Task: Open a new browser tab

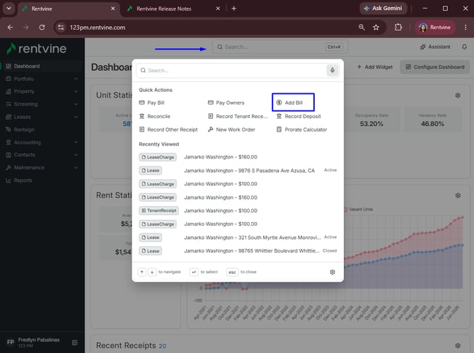Action: (233, 8)
